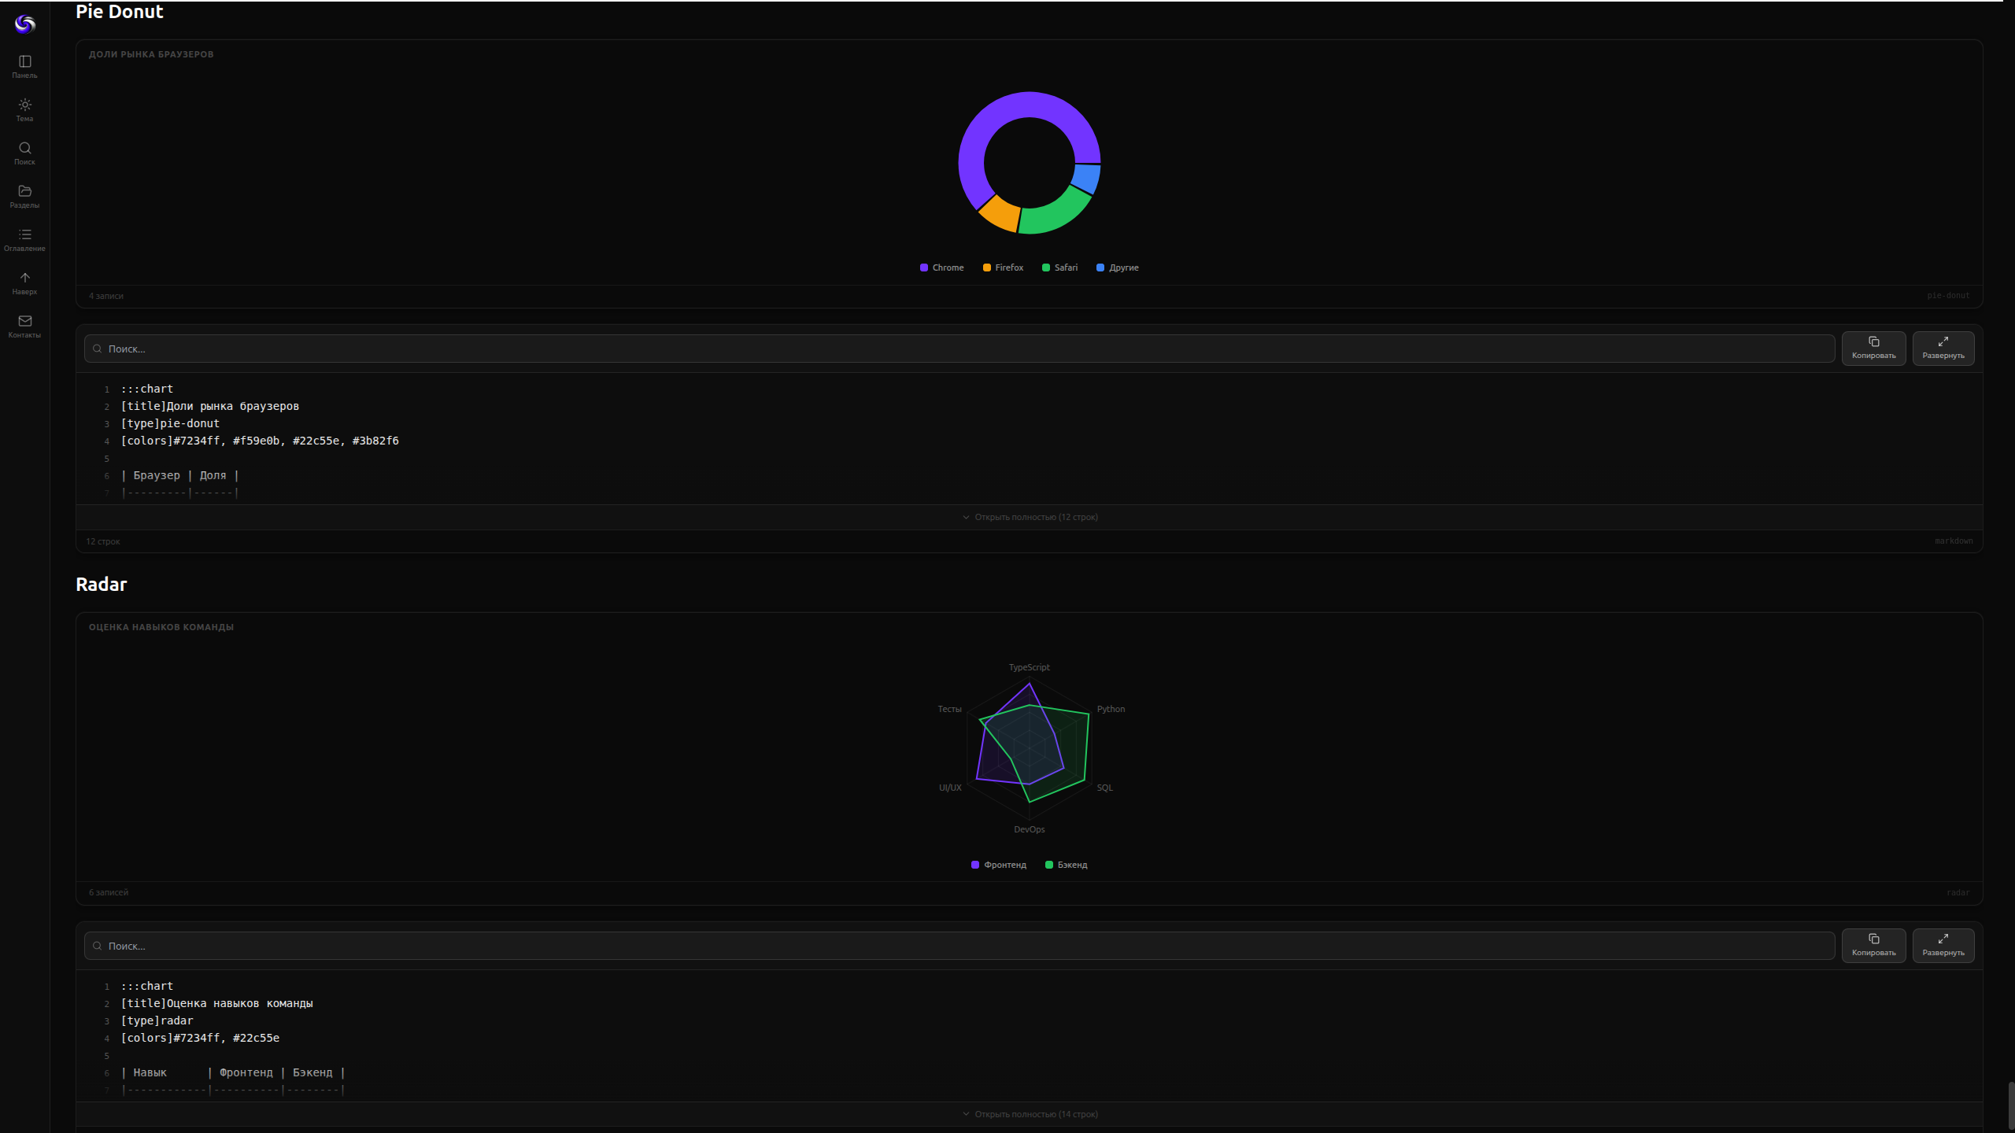Expand "Открыть полностью (14 строк)"
This screenshot has width=2015, height=1133.
tap(1030, 1114)
